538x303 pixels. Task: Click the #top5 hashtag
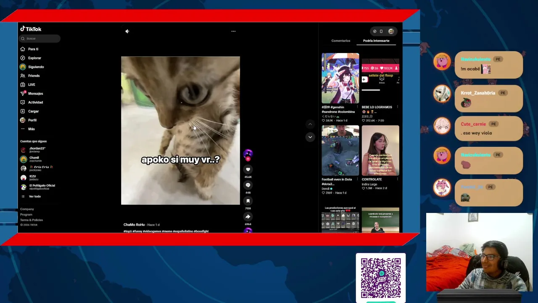[127, 231]
